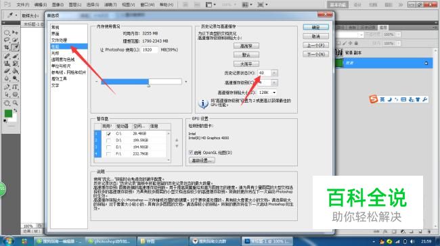440x246 pixels.
Task: Open the Select (选择) menu
Action: pyautogui.click(x=93, y=5)
